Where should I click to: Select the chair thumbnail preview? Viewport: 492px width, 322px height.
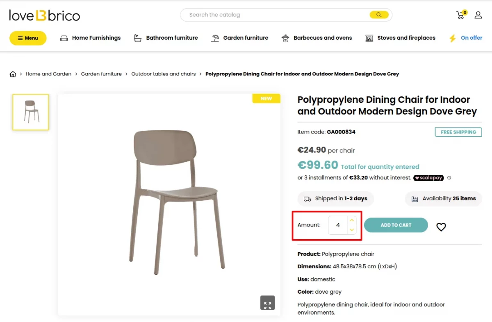30,112
